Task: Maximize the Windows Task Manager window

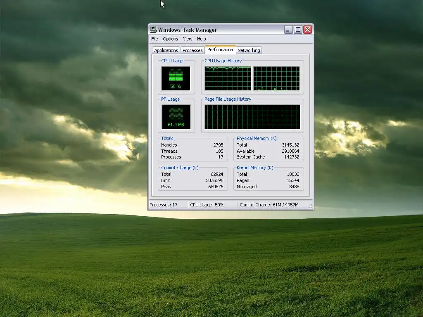Action: click(x=298, y=29)
